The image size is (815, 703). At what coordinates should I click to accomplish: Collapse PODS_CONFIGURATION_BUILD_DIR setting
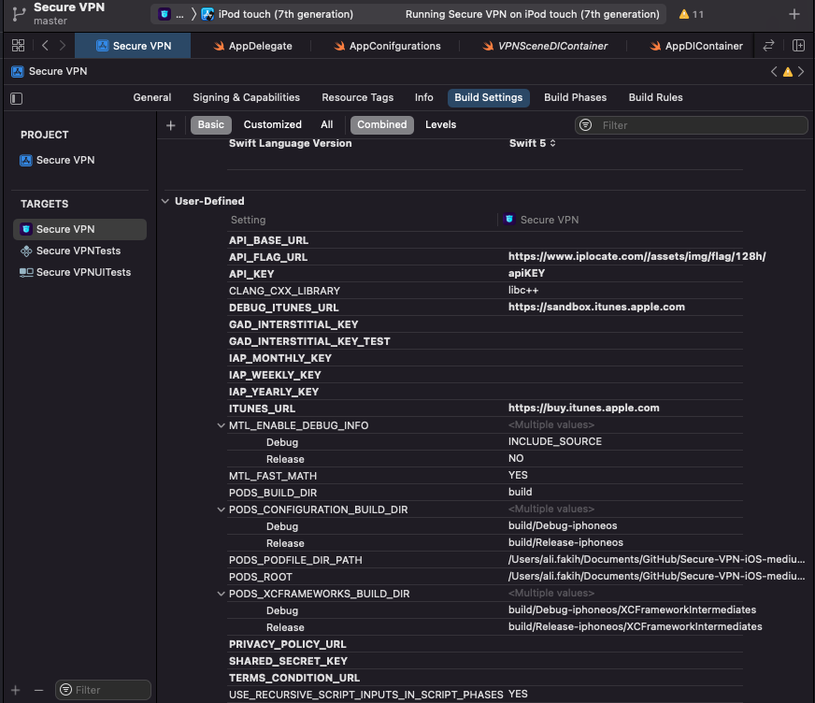point(221,509)
